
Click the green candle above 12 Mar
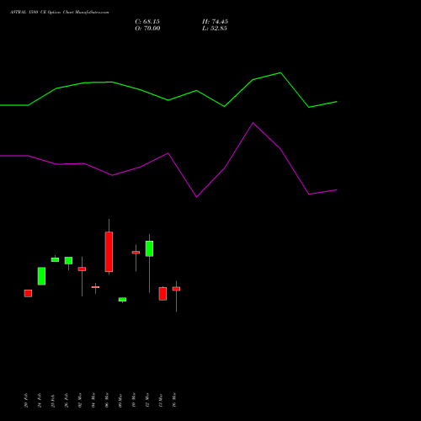coord(149,248)
